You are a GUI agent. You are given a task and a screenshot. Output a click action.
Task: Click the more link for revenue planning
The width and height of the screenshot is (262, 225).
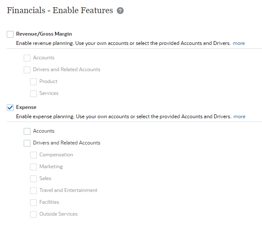tap(239, 43)
